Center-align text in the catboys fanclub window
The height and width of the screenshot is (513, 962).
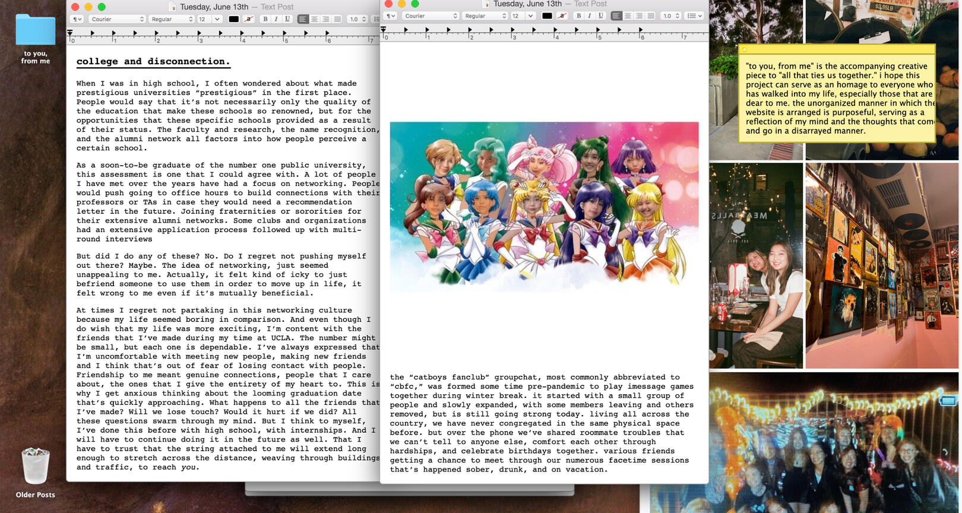pos(628,16)
